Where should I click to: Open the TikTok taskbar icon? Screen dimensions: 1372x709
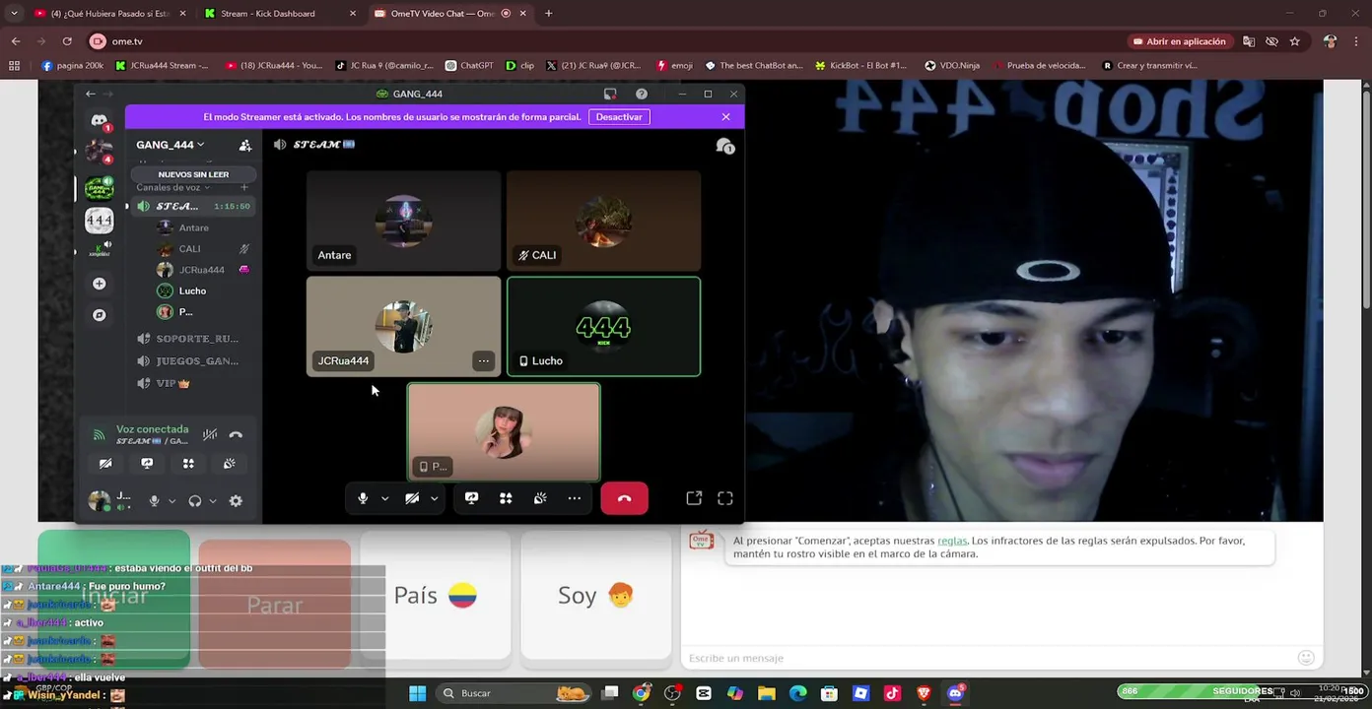click(892, 693)
